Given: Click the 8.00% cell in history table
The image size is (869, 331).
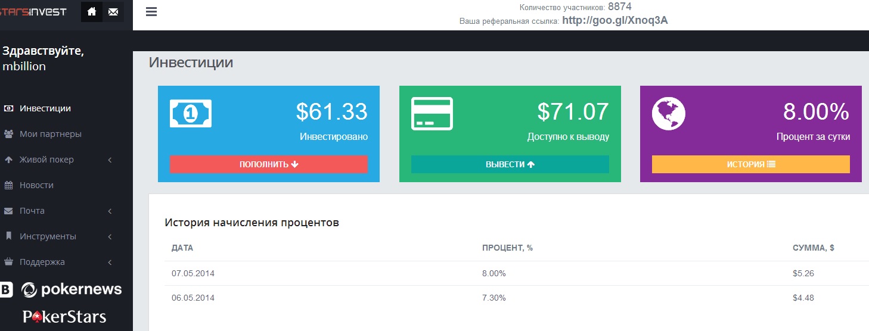Looking at the screenshot, I should point(494,274).
